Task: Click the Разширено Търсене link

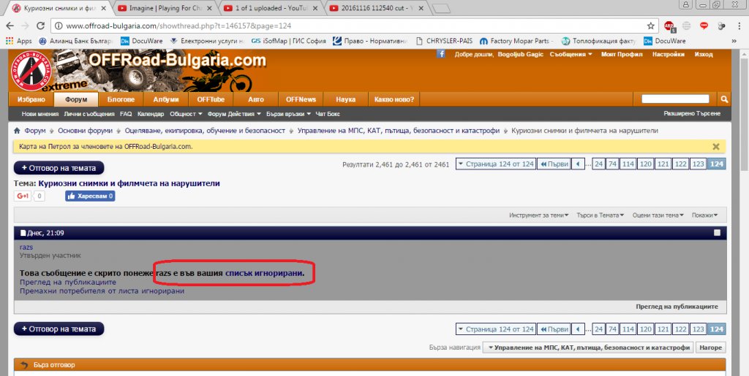Action: coord(692,113)
